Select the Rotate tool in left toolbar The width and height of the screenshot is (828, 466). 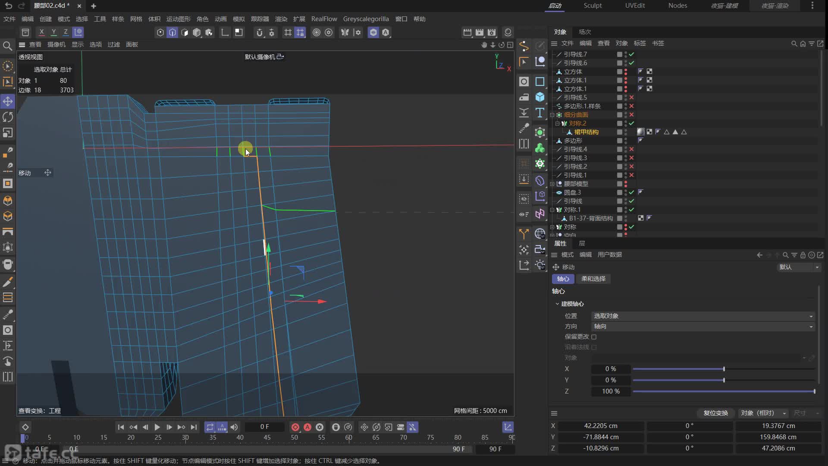(x=8, y=117)
